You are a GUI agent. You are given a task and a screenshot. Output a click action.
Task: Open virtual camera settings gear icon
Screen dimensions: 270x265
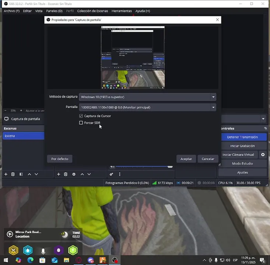point(263,155)
